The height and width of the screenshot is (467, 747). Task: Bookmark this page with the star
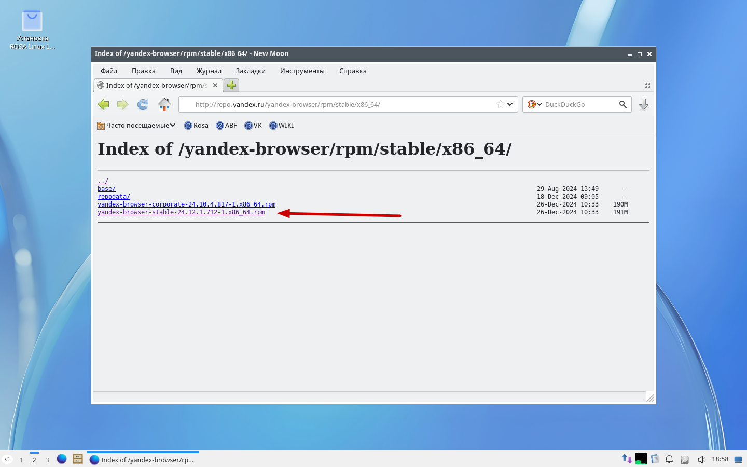coord(500,104)
